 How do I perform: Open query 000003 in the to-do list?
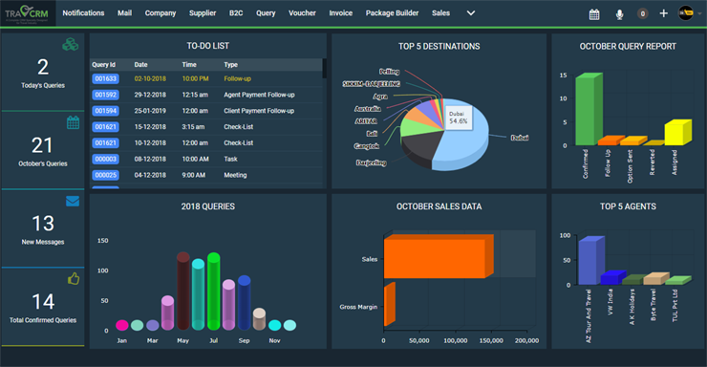click(105, 160)
